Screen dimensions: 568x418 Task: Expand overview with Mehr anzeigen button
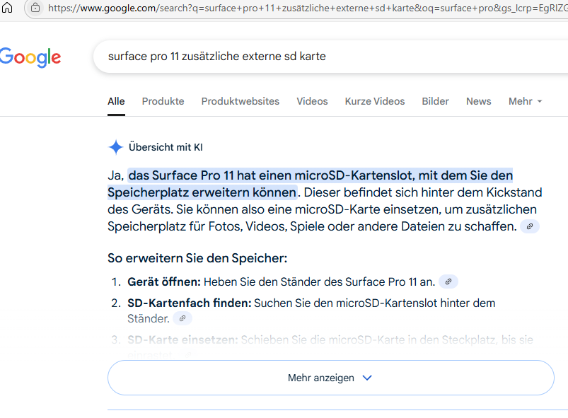(331, 378)
